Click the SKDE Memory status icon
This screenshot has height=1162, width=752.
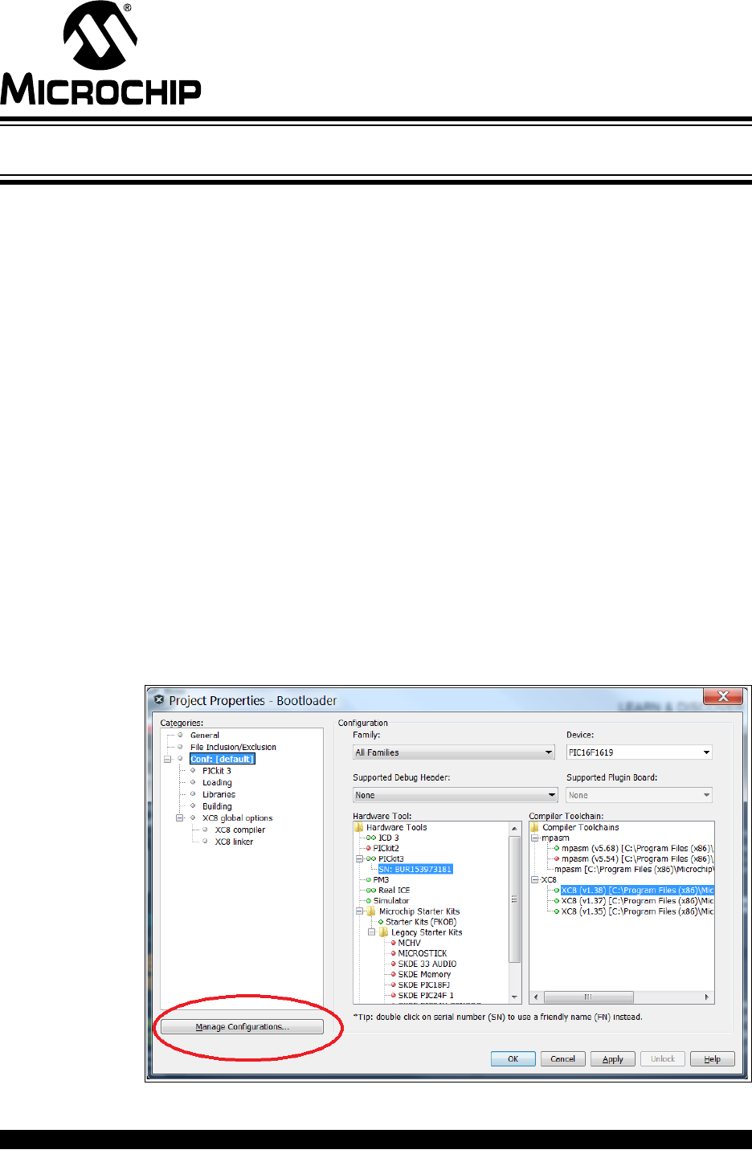pos(394,974)
